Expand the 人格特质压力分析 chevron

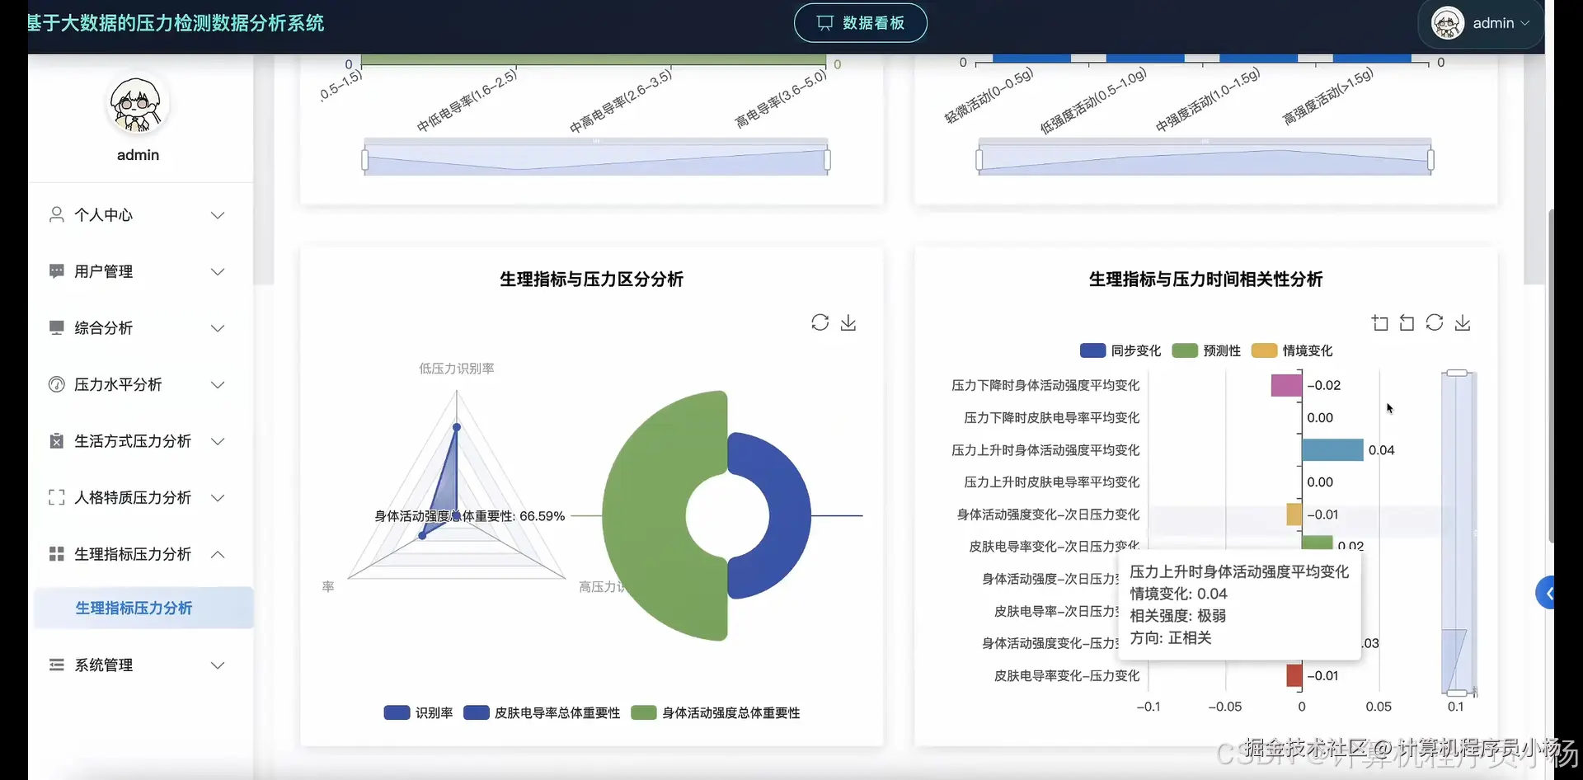pyautogui.click(x=218, y=497)
